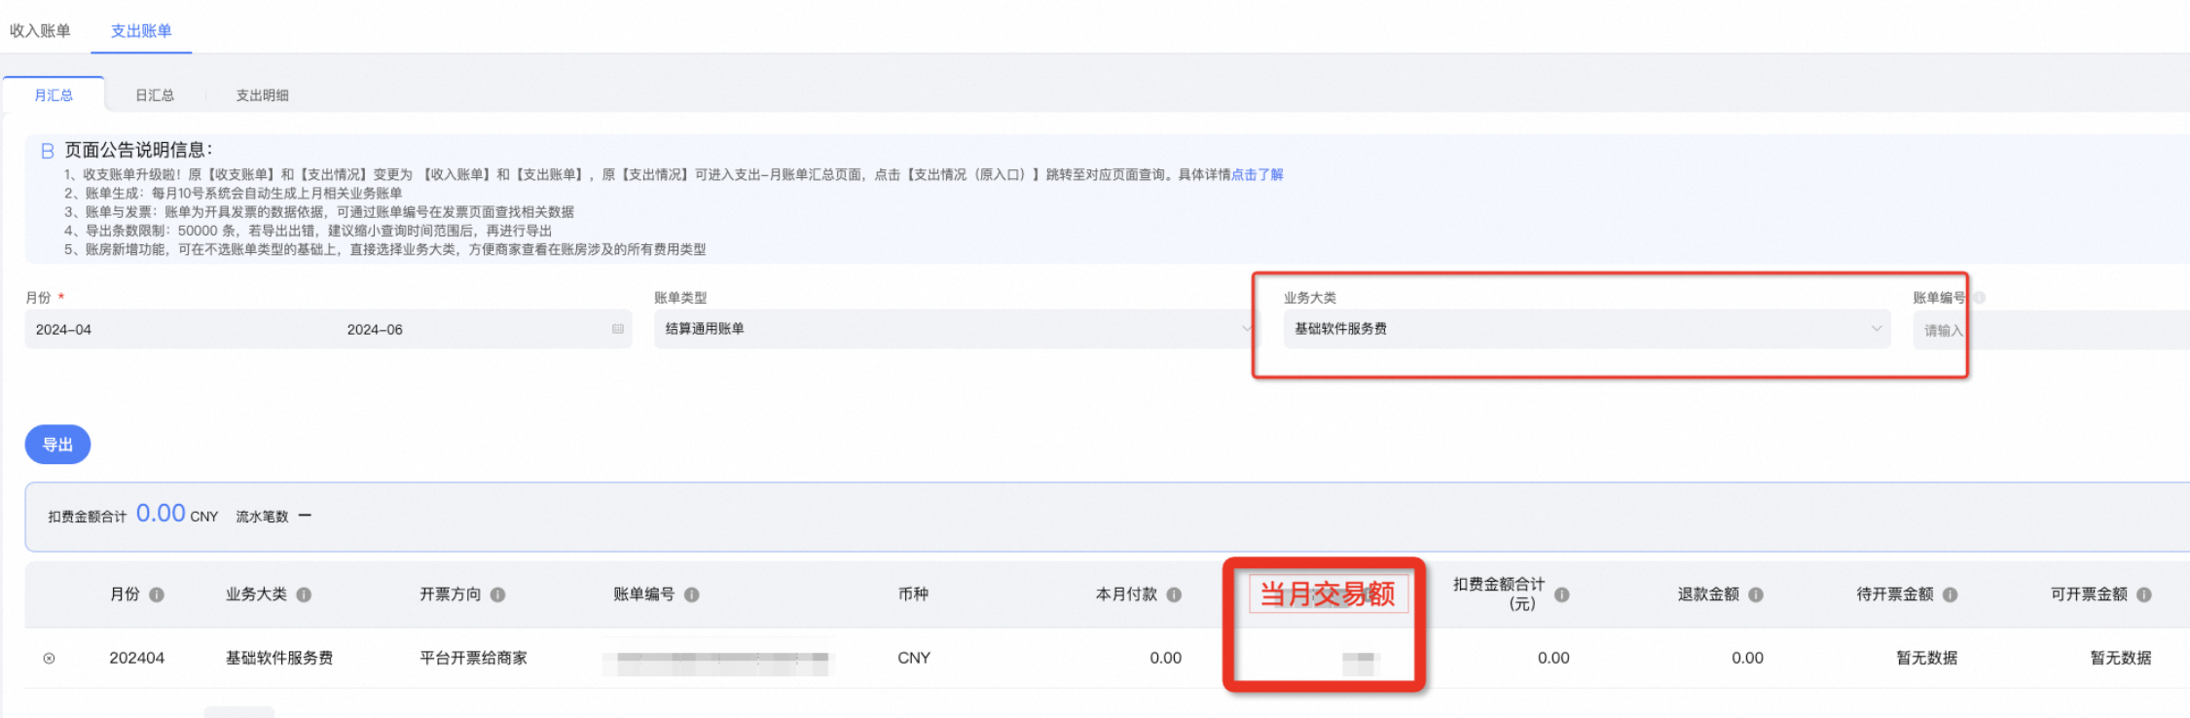Click info icon next to 扣费金额合计(元) header
The width and height of the screenshot is (2190, 718).
[x=1562, y=594]
